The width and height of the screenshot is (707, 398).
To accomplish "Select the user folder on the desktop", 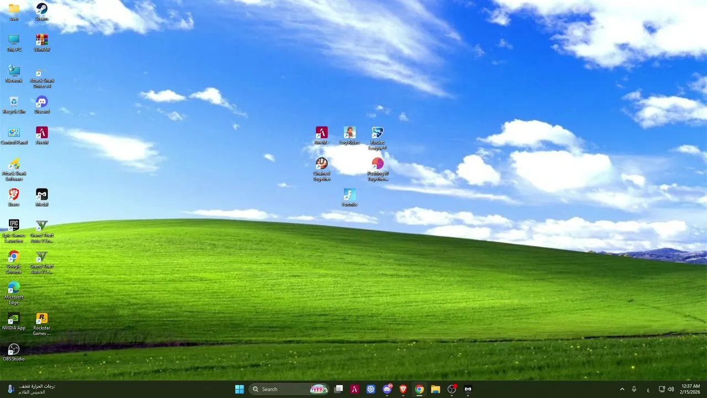I will coord(14,12).
